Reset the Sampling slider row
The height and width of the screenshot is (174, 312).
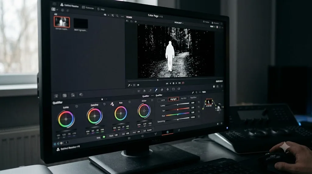pos(199,117)
